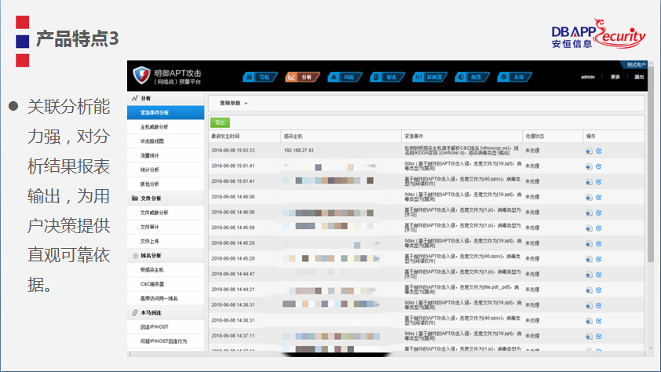Open details icon for 14:37:11 row
The width and height of the screenshot is (661, 372).
click(589, 336)
